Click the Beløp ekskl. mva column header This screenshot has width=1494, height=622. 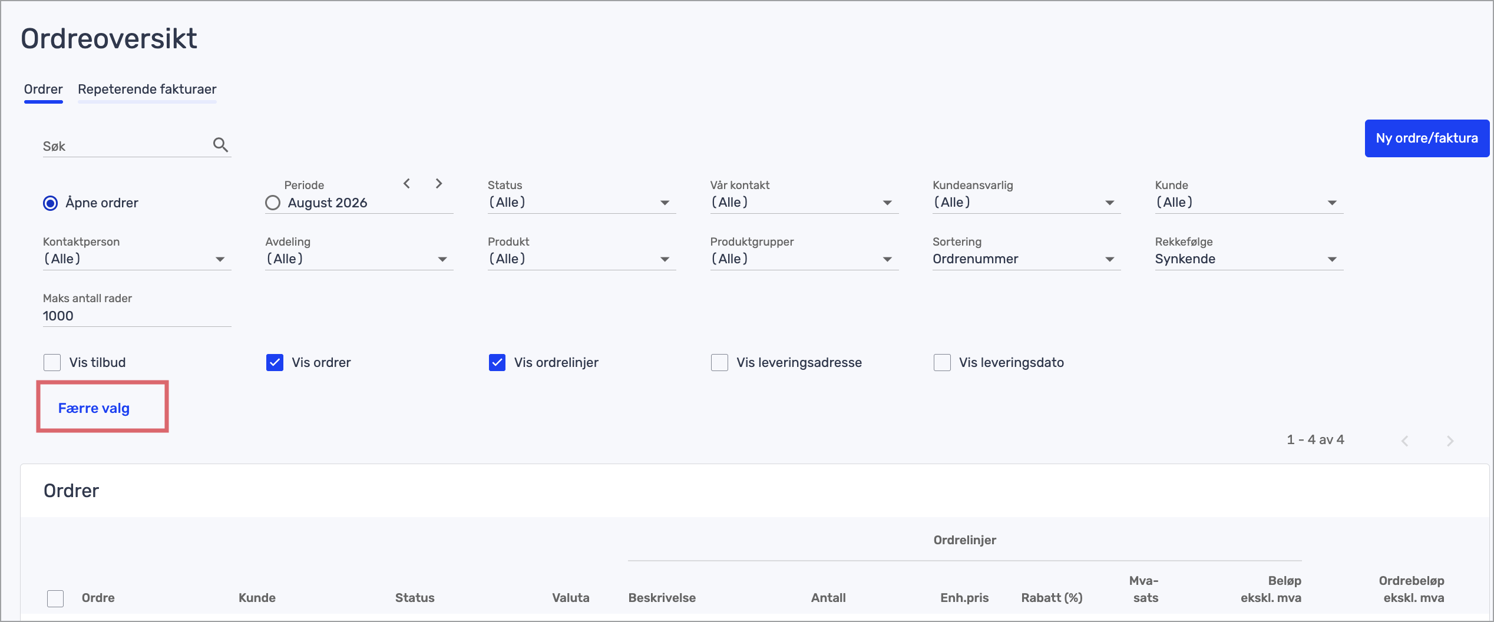(1271, 589)
